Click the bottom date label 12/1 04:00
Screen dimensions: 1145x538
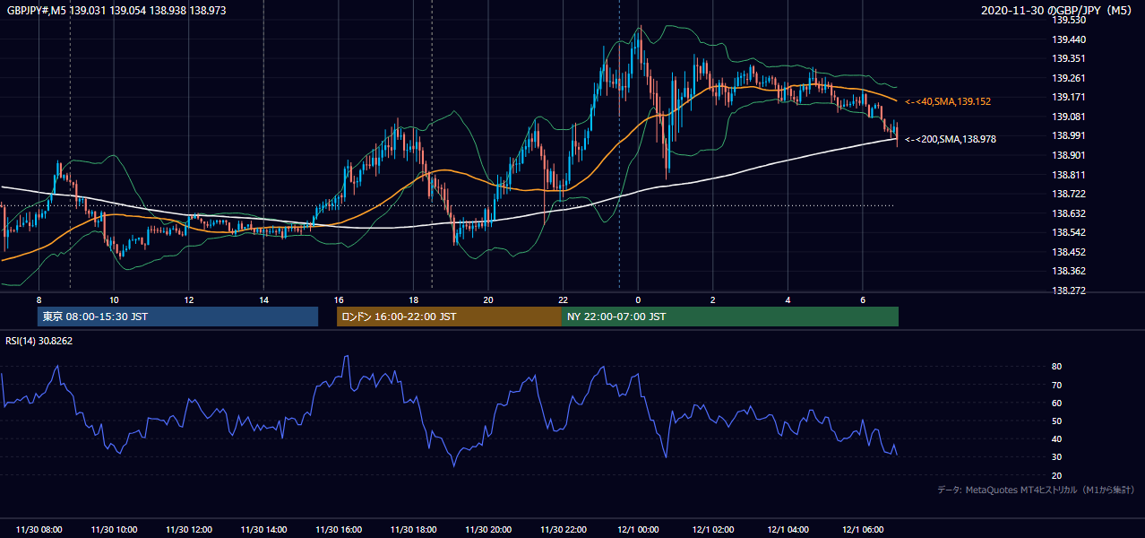[x=788, y=530]
